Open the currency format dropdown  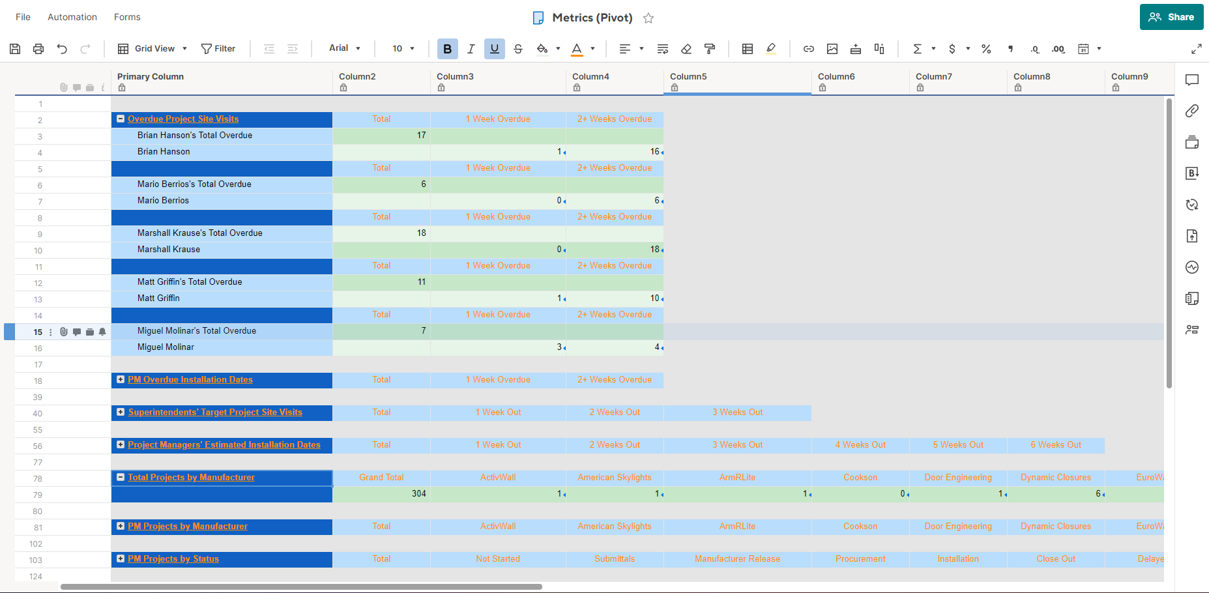(959, 49)
